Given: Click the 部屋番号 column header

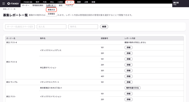Looking at the screenshot, I should (104, 38).
